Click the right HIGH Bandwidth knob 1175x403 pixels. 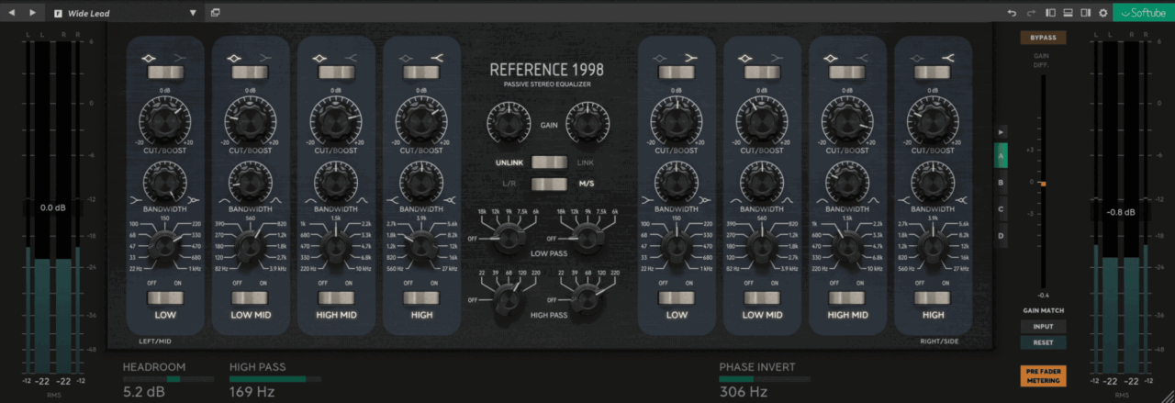coord(933,184)
